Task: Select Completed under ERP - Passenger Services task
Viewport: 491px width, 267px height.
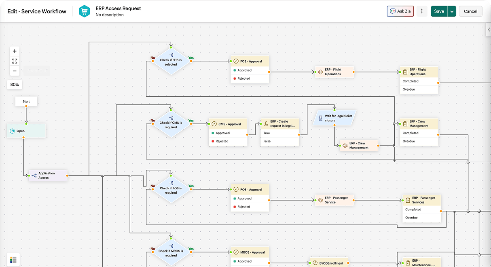Action: (x=421, y=209)
